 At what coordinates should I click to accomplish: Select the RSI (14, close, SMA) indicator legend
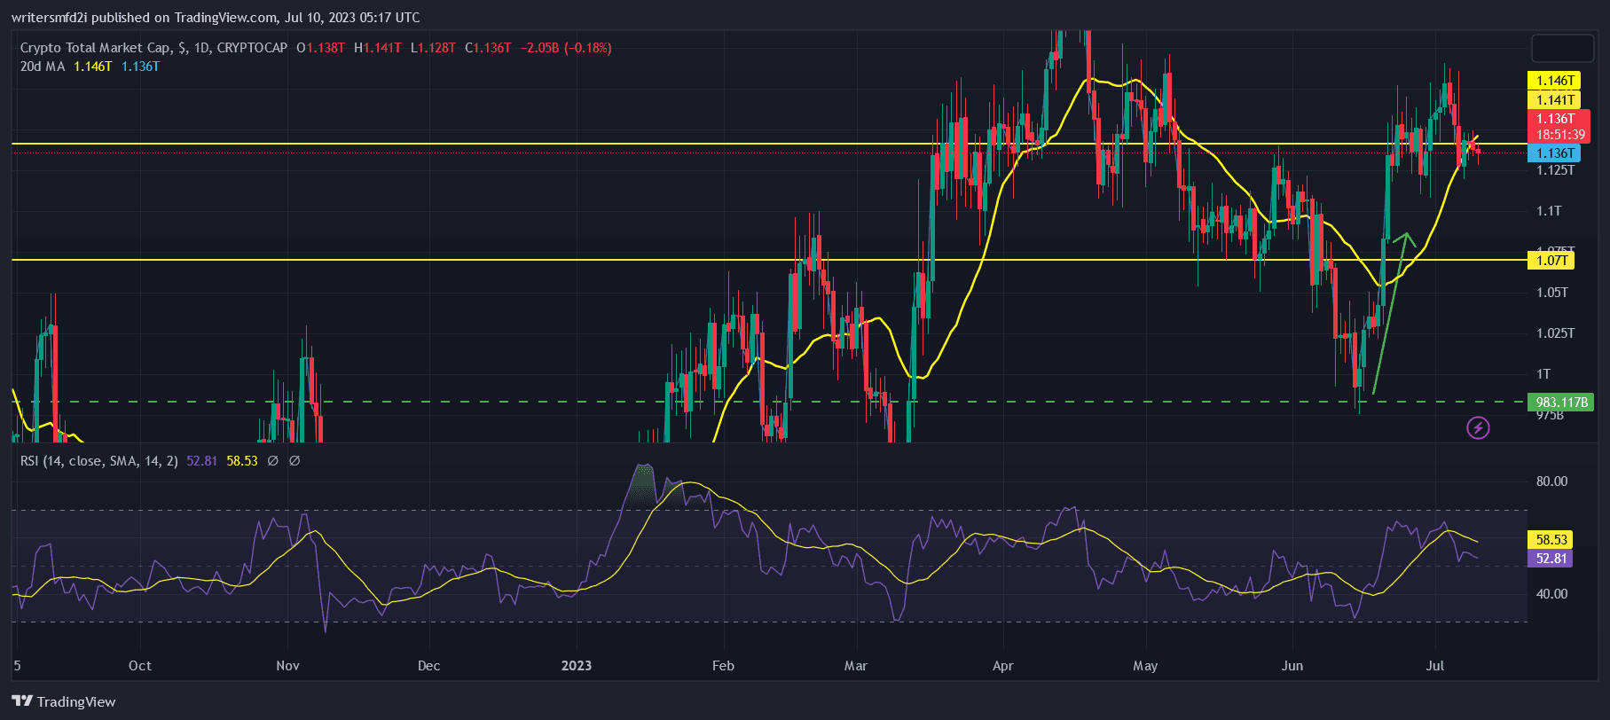99,461
